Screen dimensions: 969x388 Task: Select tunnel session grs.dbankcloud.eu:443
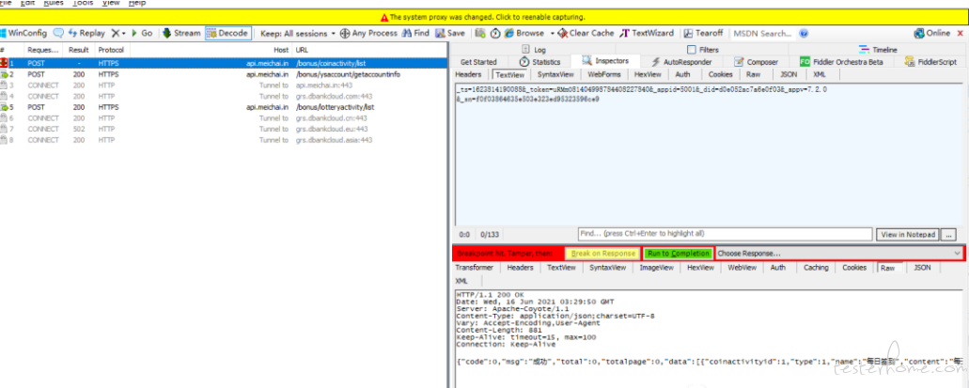point(223,129)
